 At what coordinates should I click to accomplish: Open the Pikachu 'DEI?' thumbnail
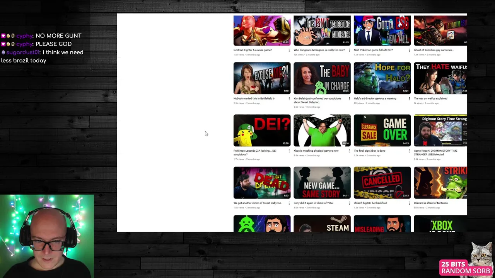[262, 131]
